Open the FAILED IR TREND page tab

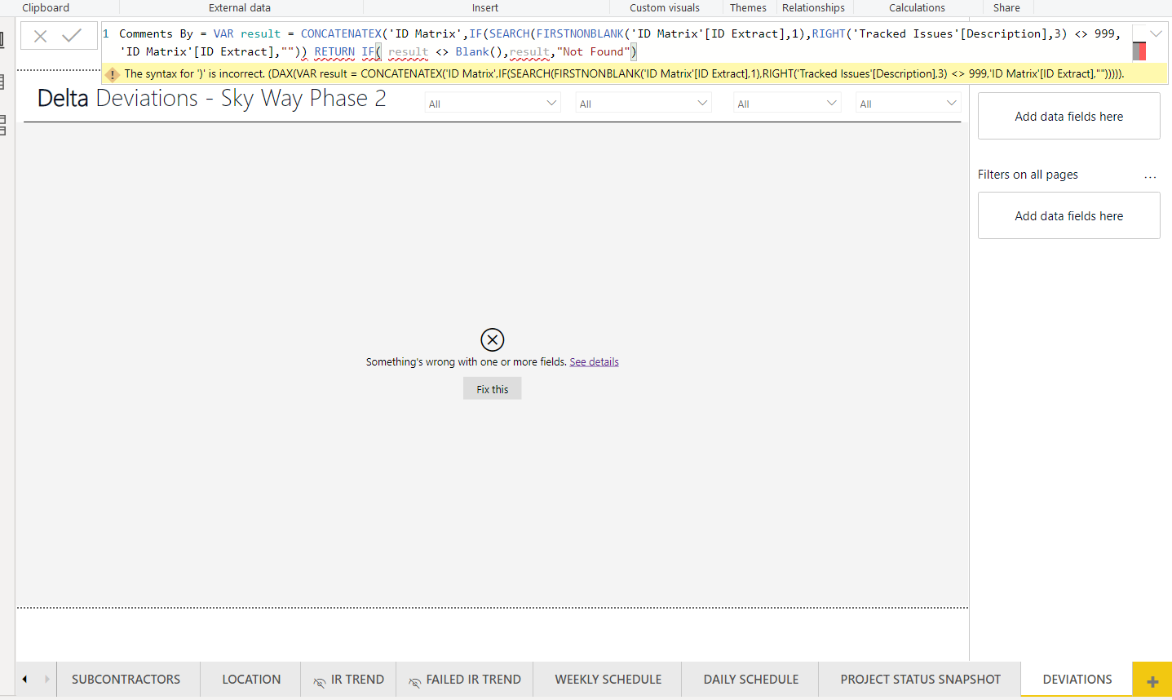coord(465,680)
